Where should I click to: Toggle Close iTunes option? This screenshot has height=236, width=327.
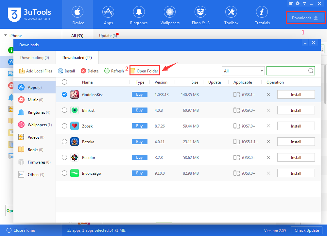tap(21, 230)
